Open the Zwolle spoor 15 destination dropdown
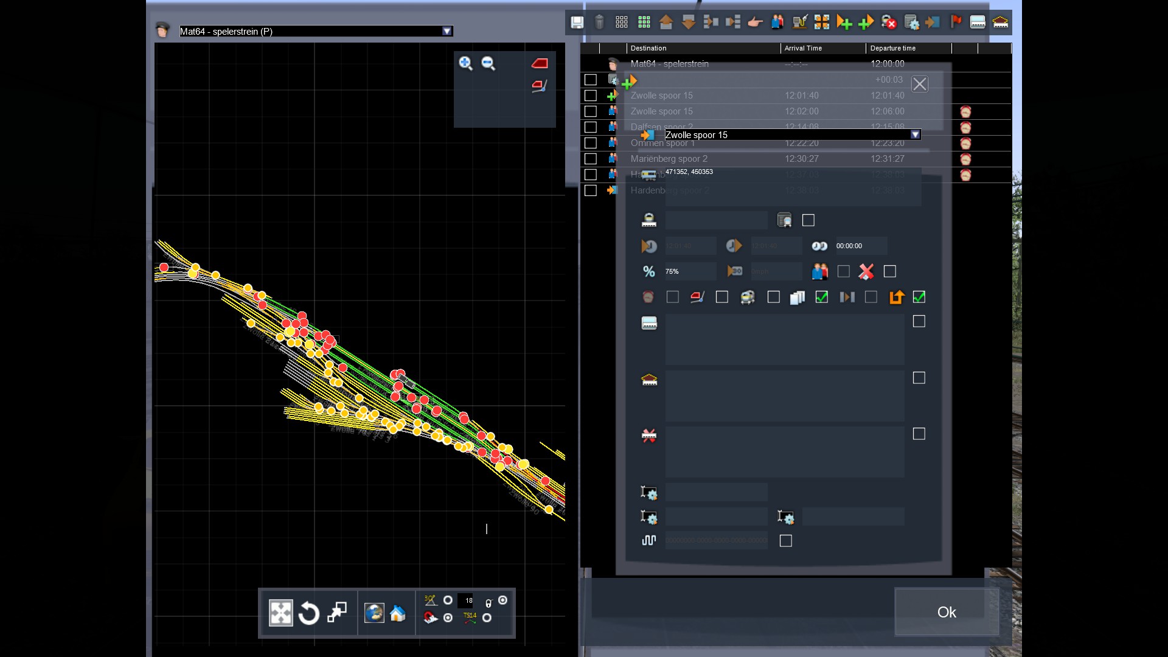Image resolution: width=1168 pixels, height=657 pixels. tap(916, 134)
